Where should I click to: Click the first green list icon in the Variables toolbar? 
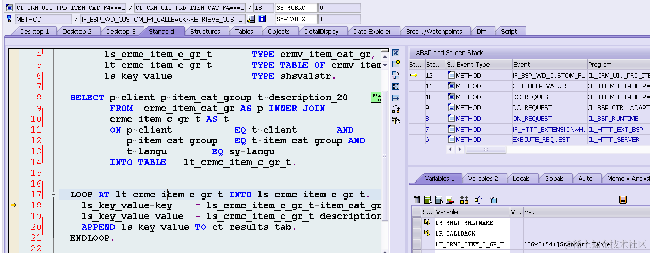click(x=428, y=200)
